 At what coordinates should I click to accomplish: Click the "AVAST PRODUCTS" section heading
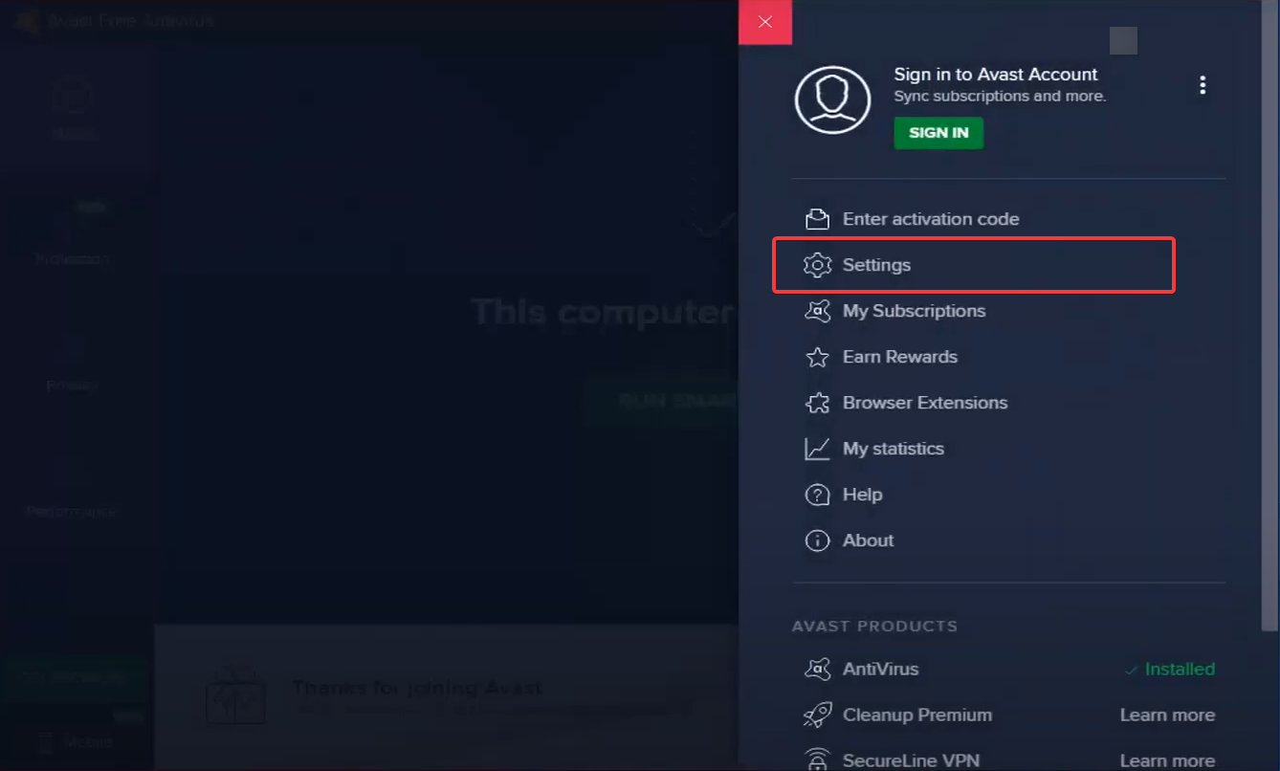click(x=874, y=627)
